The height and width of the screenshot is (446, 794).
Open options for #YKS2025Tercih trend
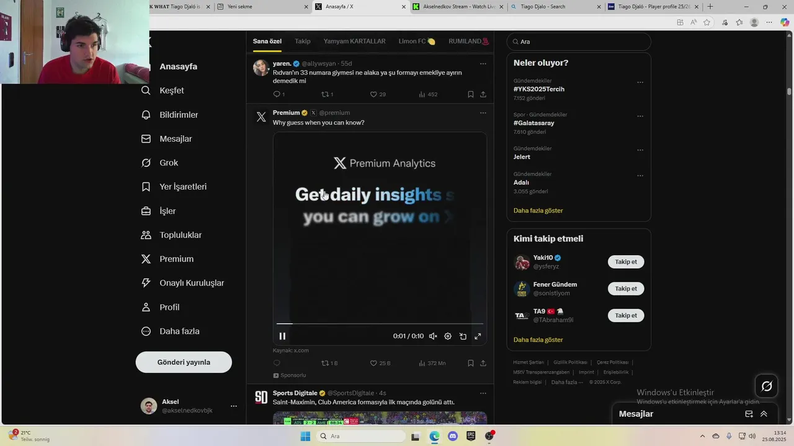coord(640,82)
